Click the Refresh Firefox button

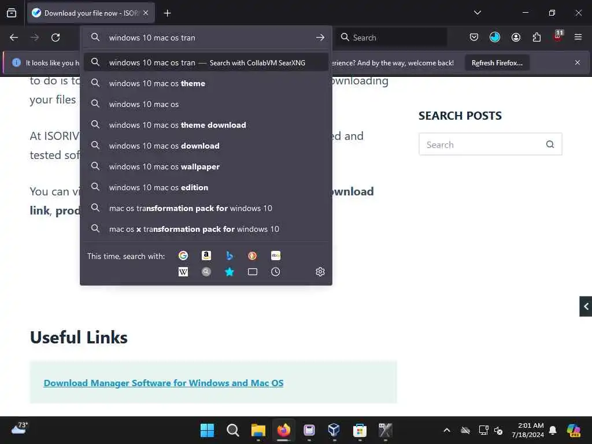[497, 62]
